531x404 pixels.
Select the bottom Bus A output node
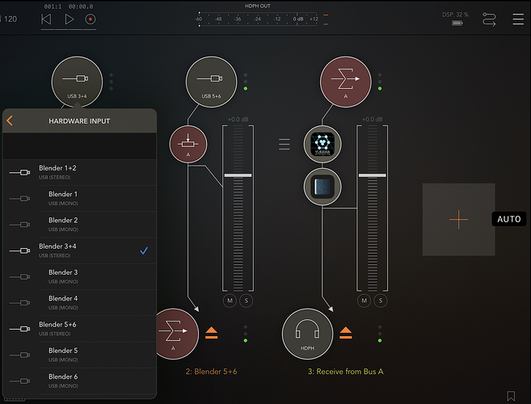tap(175, 334)
